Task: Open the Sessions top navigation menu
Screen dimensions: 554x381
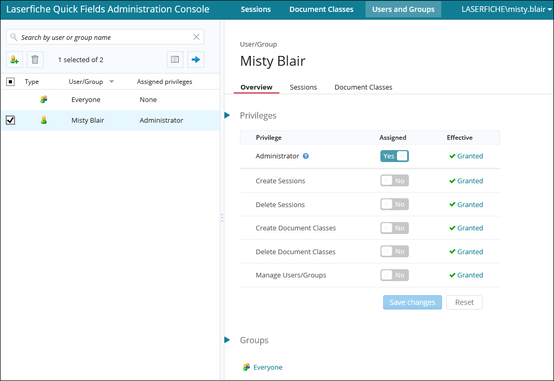Action: [256, 9]
